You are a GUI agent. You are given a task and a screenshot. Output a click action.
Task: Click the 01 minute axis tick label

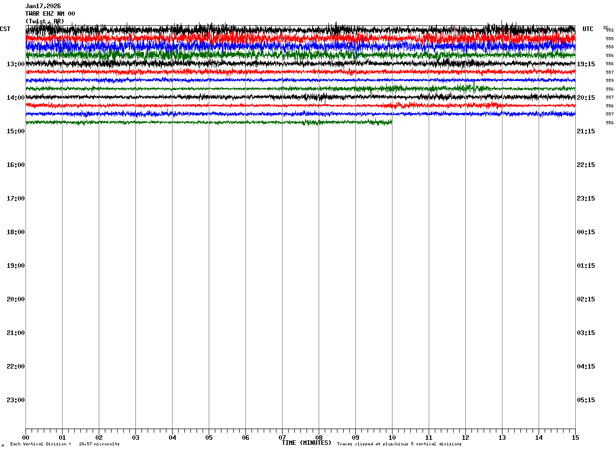62,438
